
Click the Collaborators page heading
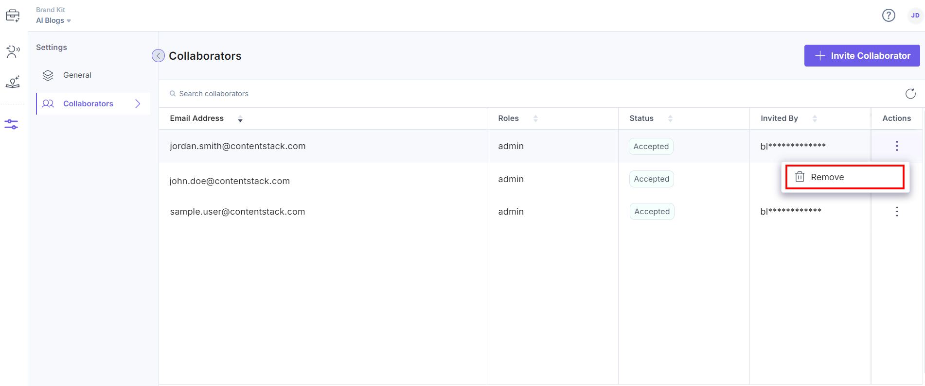[205, 56]
